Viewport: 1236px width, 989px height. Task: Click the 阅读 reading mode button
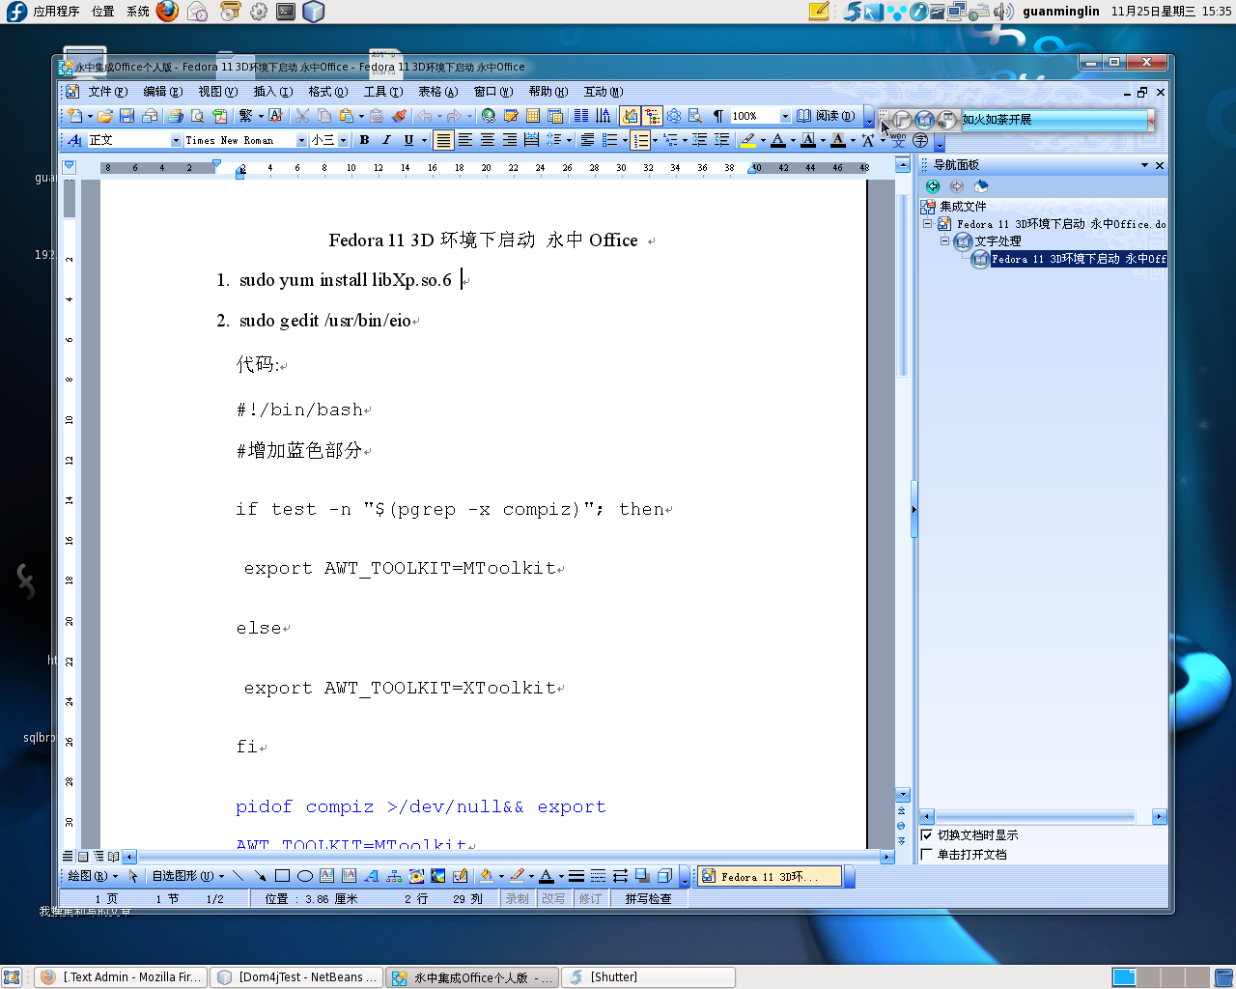(x=827, y=116)
